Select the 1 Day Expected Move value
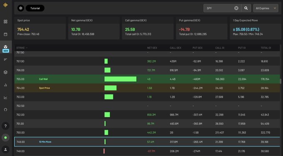The width and height of the screenshot is (283, 156). (x=246, y=30)
